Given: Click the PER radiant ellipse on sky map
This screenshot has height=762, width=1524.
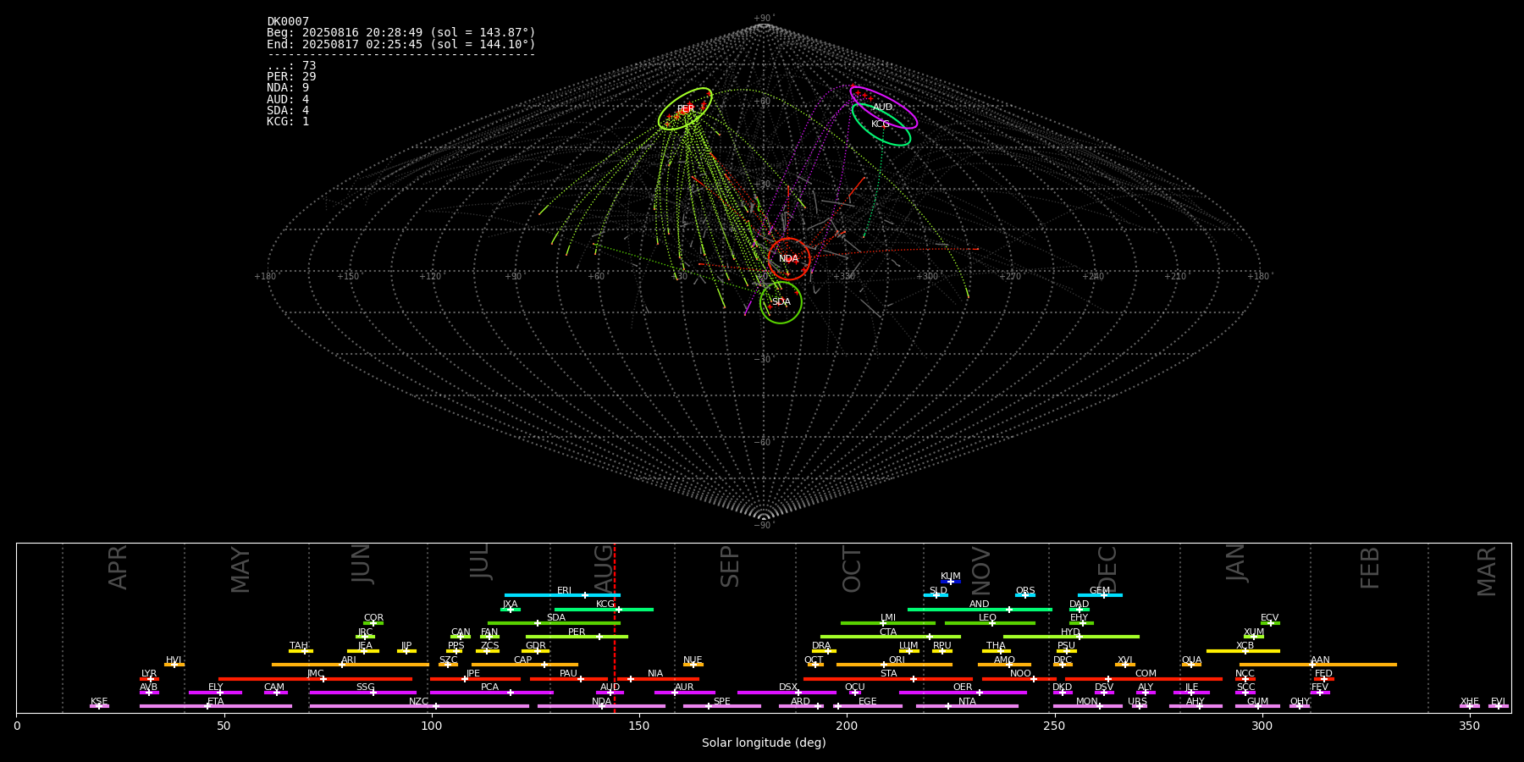Looking at the screenshot, I should coord(685,108).
